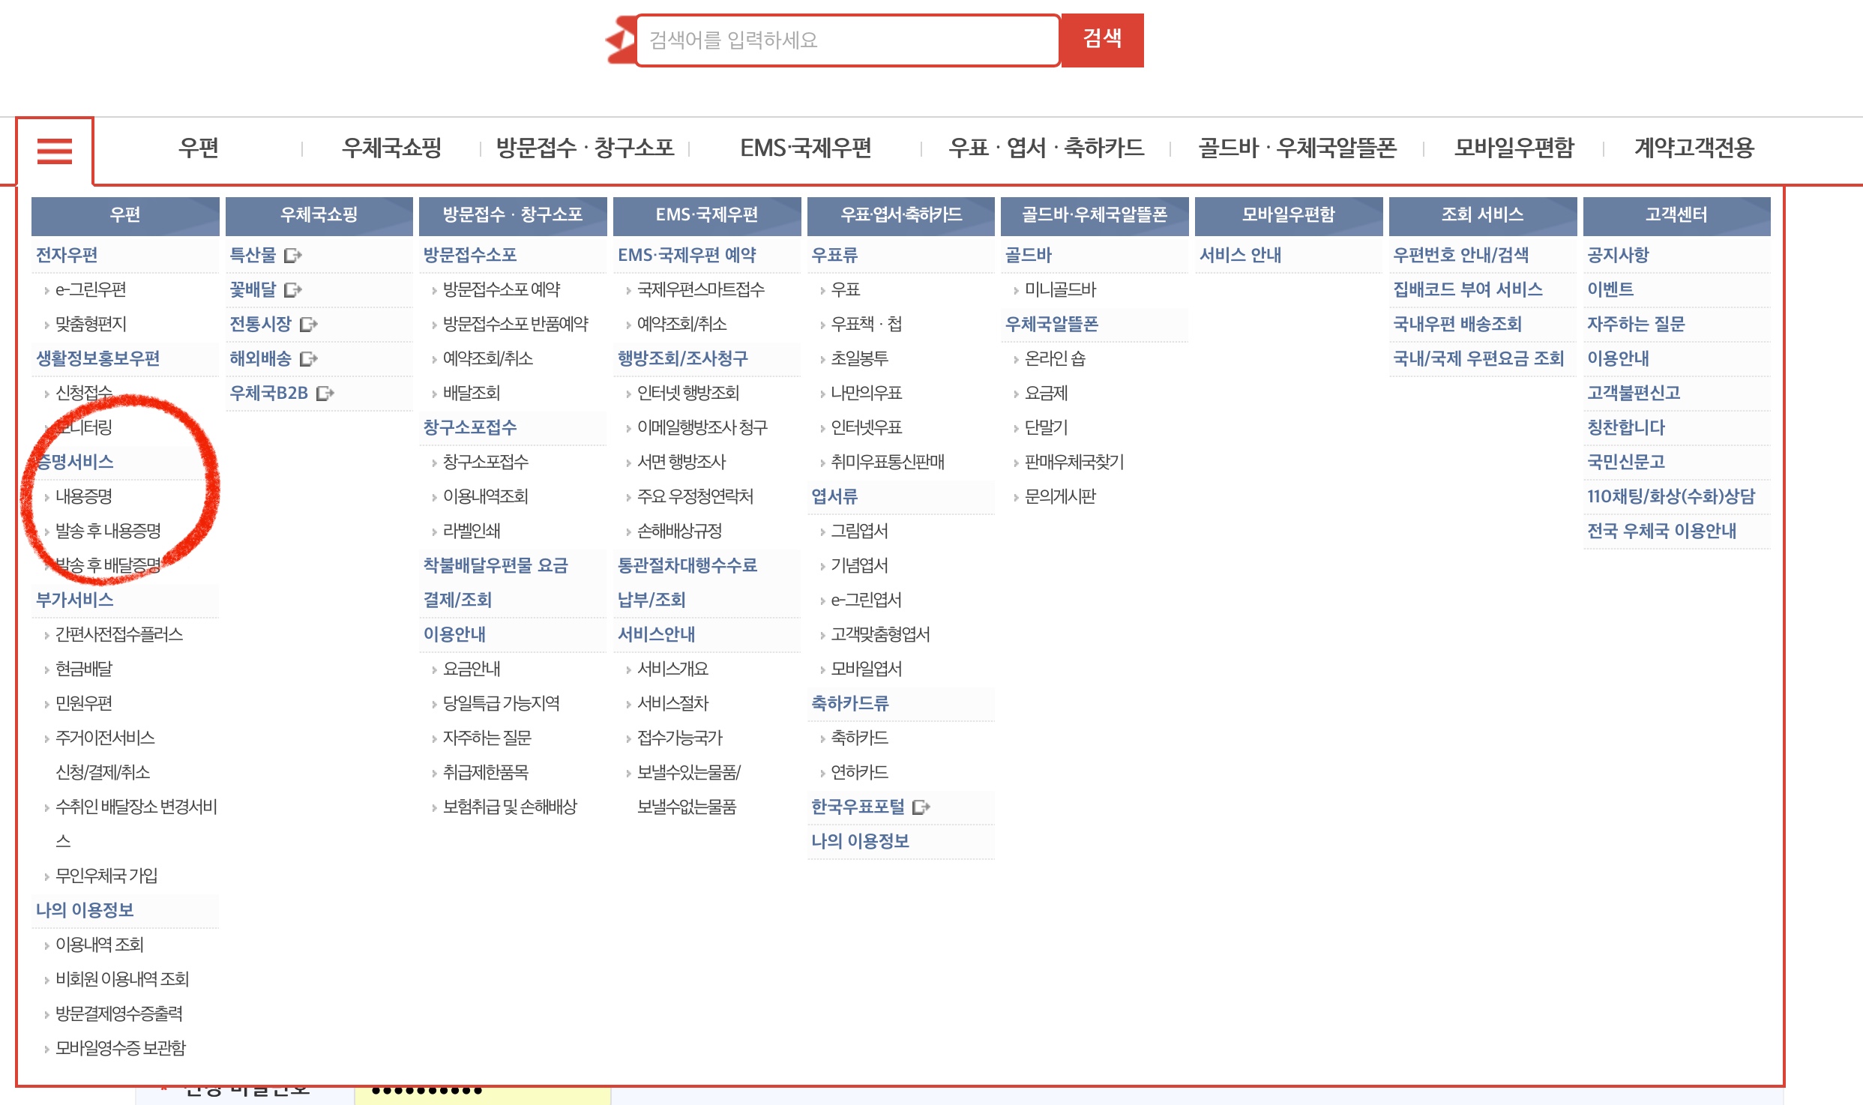Go to 국내우편 배송조회
1863x1105 pixels.
[1457, 324]
